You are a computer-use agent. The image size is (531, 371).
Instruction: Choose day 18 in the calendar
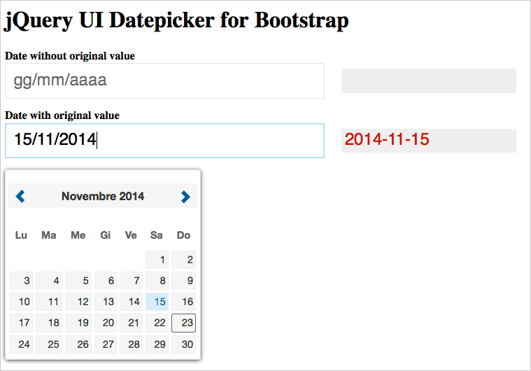[49, 323]
